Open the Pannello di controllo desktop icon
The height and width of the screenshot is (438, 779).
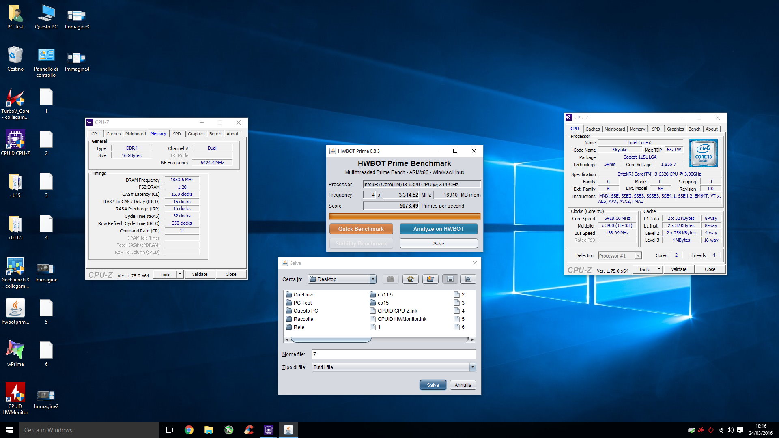pos(46,62)
